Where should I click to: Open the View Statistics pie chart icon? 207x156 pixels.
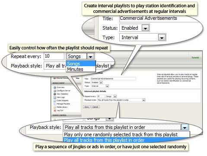(x=55, y=94)
